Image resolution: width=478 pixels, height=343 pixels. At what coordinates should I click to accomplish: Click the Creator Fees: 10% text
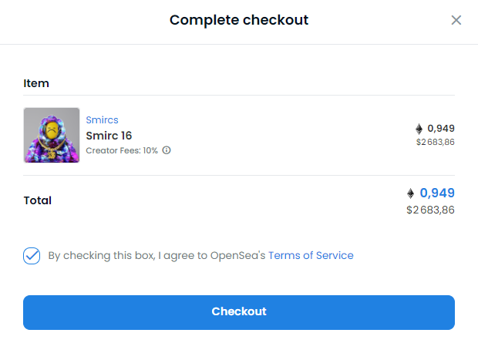coord(122,150)
